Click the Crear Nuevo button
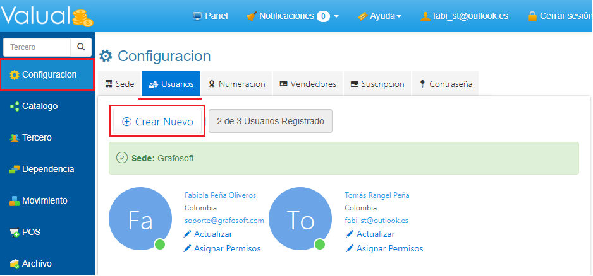593x276 pixels. coord(157,122)
